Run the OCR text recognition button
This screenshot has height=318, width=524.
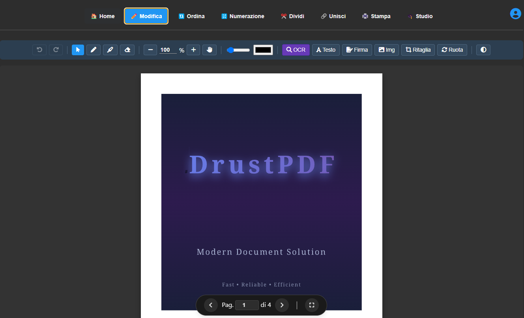(296, 50)
